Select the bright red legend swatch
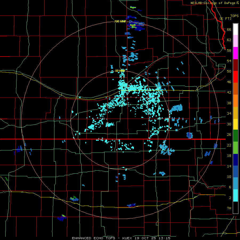This screenshot has height=240, width=240. click(x=235, y=77)
